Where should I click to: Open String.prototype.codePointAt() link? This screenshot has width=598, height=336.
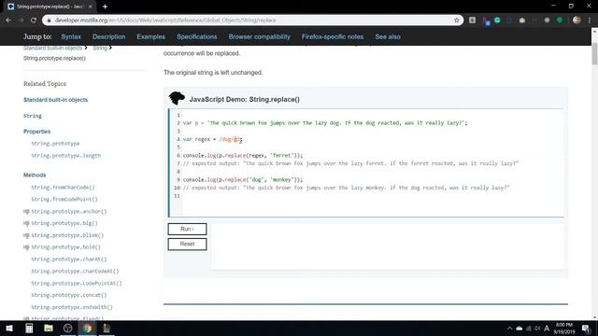tap(77, 284)
